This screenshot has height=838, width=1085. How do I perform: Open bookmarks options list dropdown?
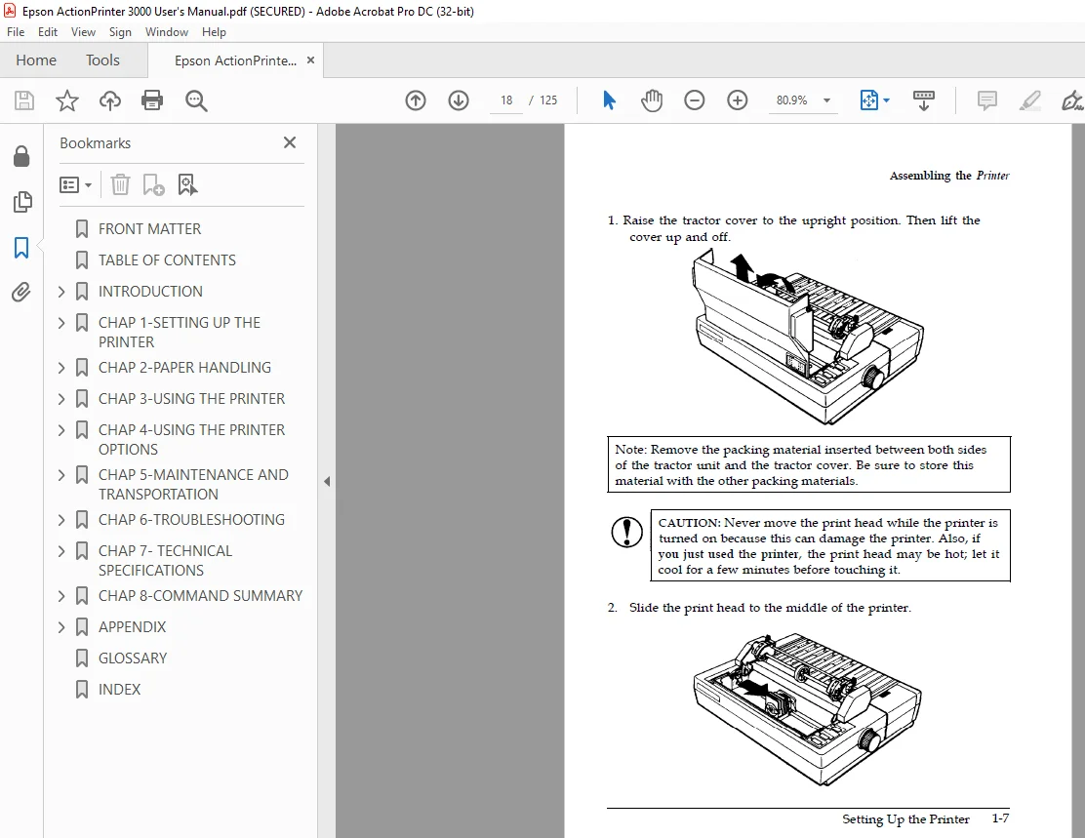click(x=75, y=184)
